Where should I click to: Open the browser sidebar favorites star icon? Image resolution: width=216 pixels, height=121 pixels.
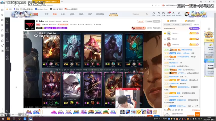point(2,15)
